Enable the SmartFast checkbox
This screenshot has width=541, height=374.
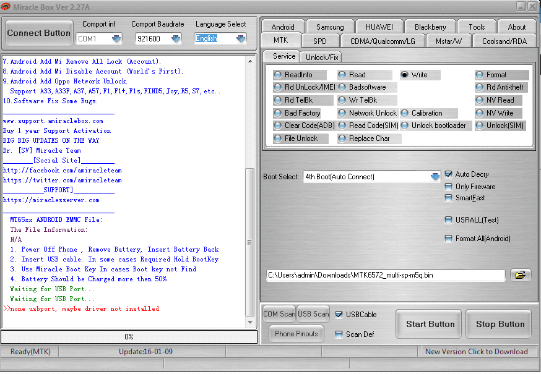tap(449, 198)
